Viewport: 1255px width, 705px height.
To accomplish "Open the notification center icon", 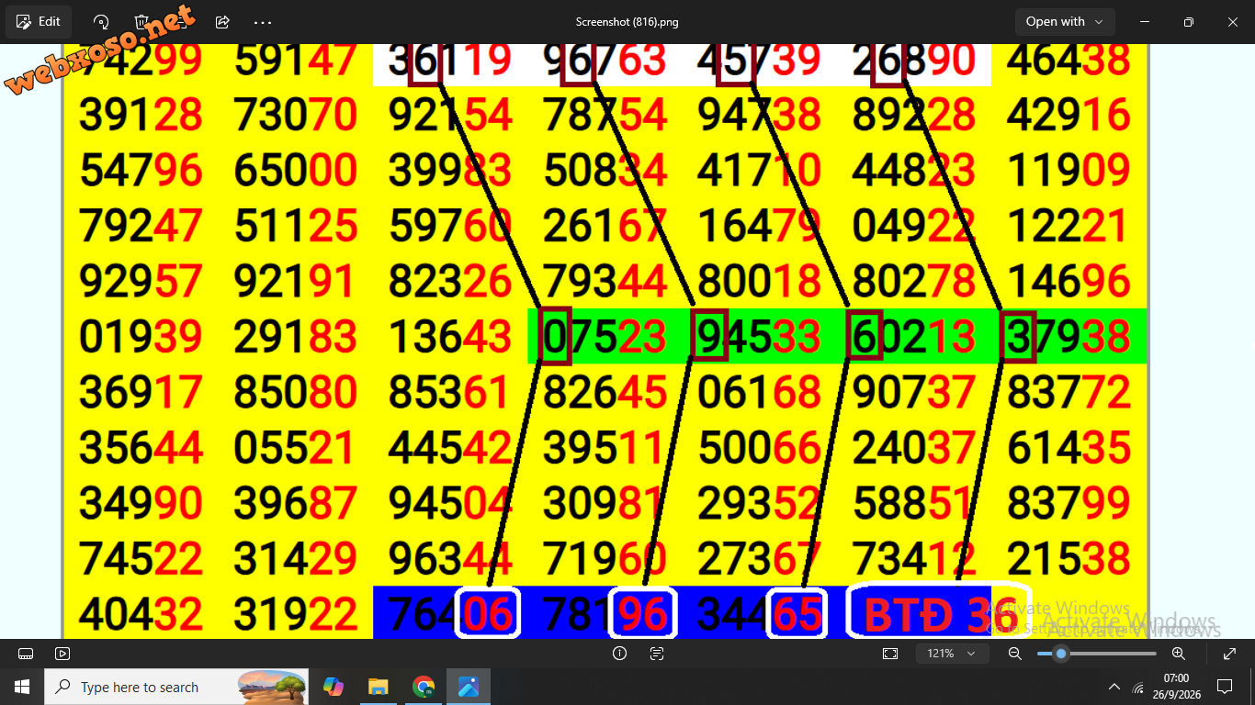I will click(x=1225, y=687).
